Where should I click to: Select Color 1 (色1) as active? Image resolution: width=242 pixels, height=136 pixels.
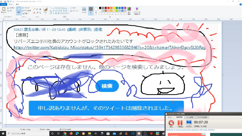click(91, 11)
